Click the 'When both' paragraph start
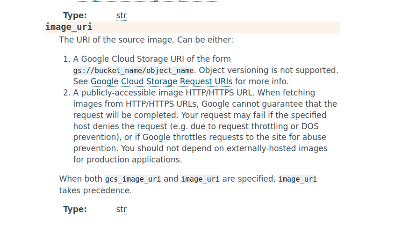 coord(81,179)
